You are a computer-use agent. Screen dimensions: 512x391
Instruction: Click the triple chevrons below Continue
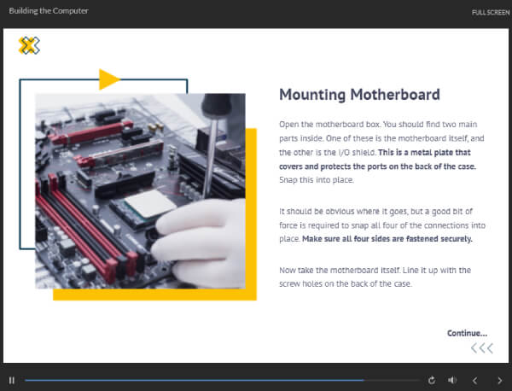coord(481,348)
